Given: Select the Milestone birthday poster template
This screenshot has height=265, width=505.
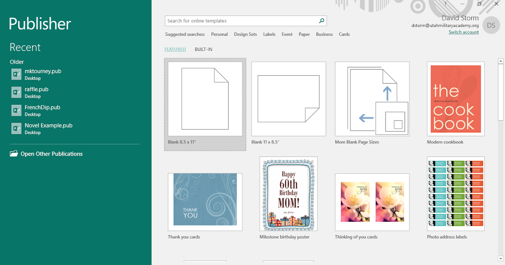Looking at the screenshot, I should tap(289, 193).
